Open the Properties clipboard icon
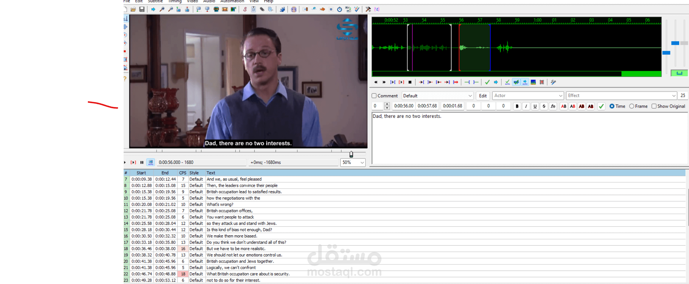The height and width of the screenshot is (284, 689). click(253, 10)
